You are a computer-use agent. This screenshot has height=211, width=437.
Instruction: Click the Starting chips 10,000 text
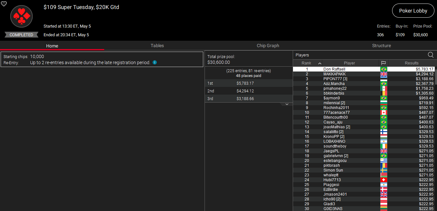(x=24, y=56)
